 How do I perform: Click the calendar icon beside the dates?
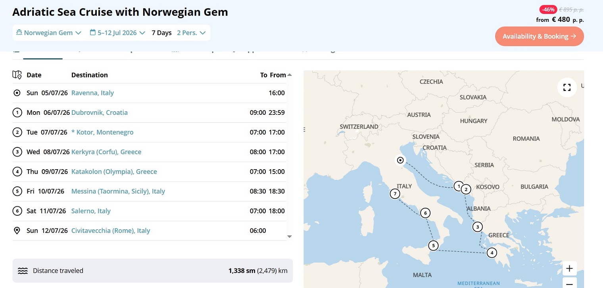click(x=92, y=33)
